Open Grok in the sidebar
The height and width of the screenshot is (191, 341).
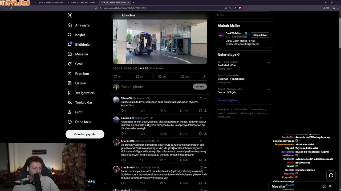point(75,64)
